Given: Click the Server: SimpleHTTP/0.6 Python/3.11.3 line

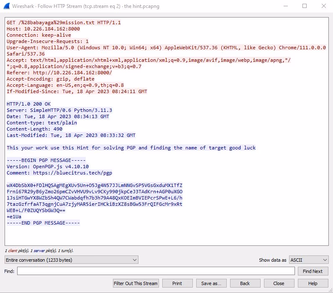Looking at the screenshot, I should tap(59, 110).
